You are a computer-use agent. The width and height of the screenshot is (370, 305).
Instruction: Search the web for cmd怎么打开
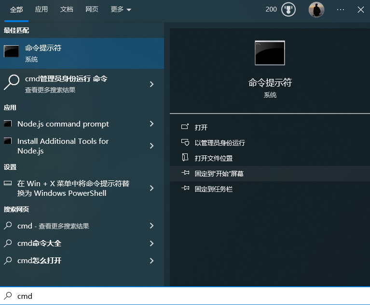point(82,261)
